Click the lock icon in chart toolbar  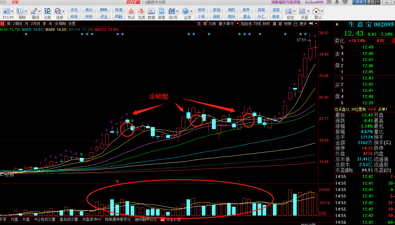click(x=295, y=24)
